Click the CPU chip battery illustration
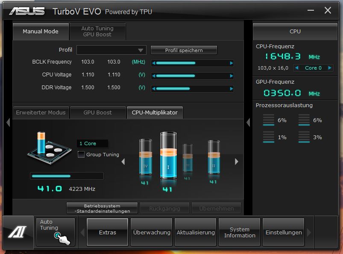343x254 pixels. pyautogui.click(x=50, y=147)
